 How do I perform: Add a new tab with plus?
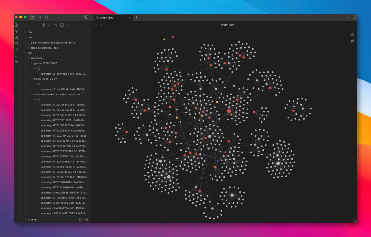pyautogui.click(x=136, y=17)
